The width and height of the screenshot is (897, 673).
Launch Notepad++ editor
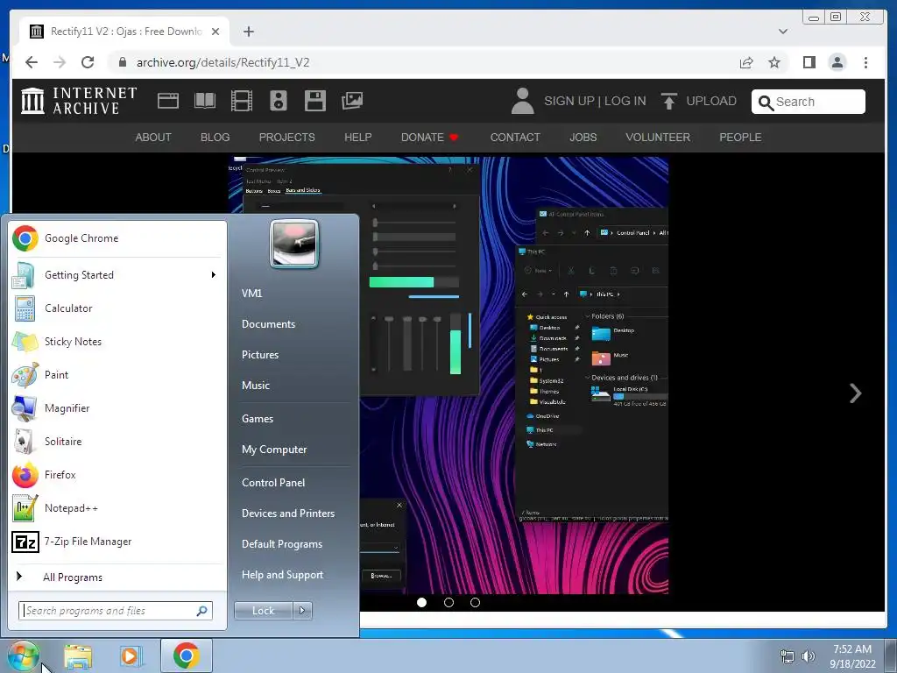(x=117, y=508)
